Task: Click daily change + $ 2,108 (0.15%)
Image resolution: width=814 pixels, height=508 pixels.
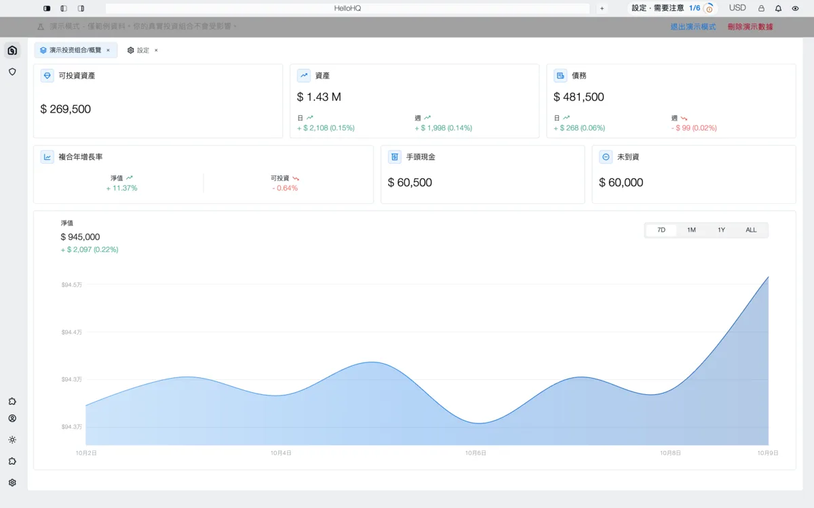Action: tap(326, 128)
